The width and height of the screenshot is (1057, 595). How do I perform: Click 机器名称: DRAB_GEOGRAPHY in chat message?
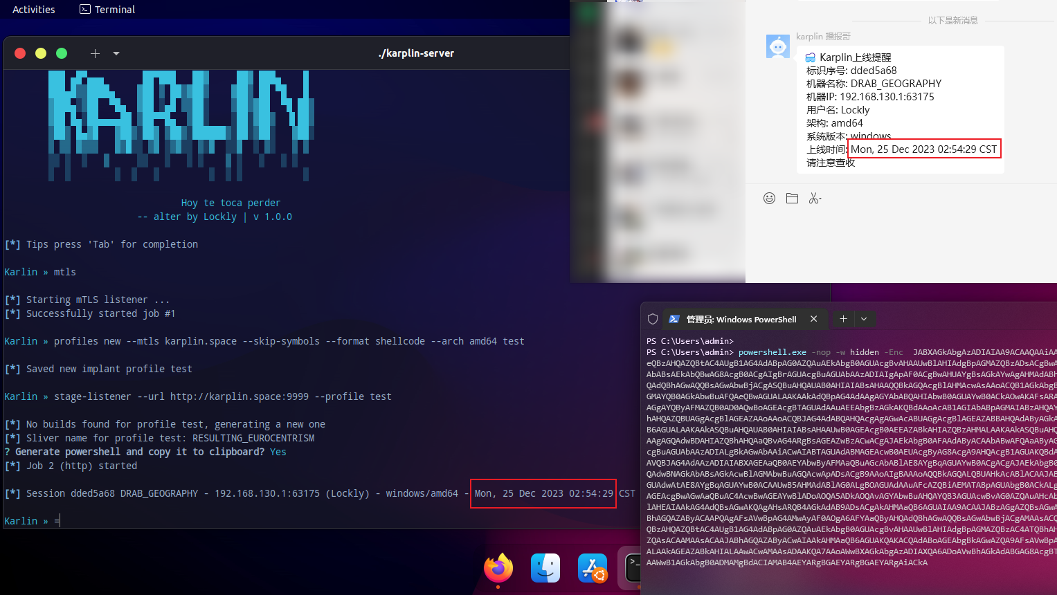874,84
